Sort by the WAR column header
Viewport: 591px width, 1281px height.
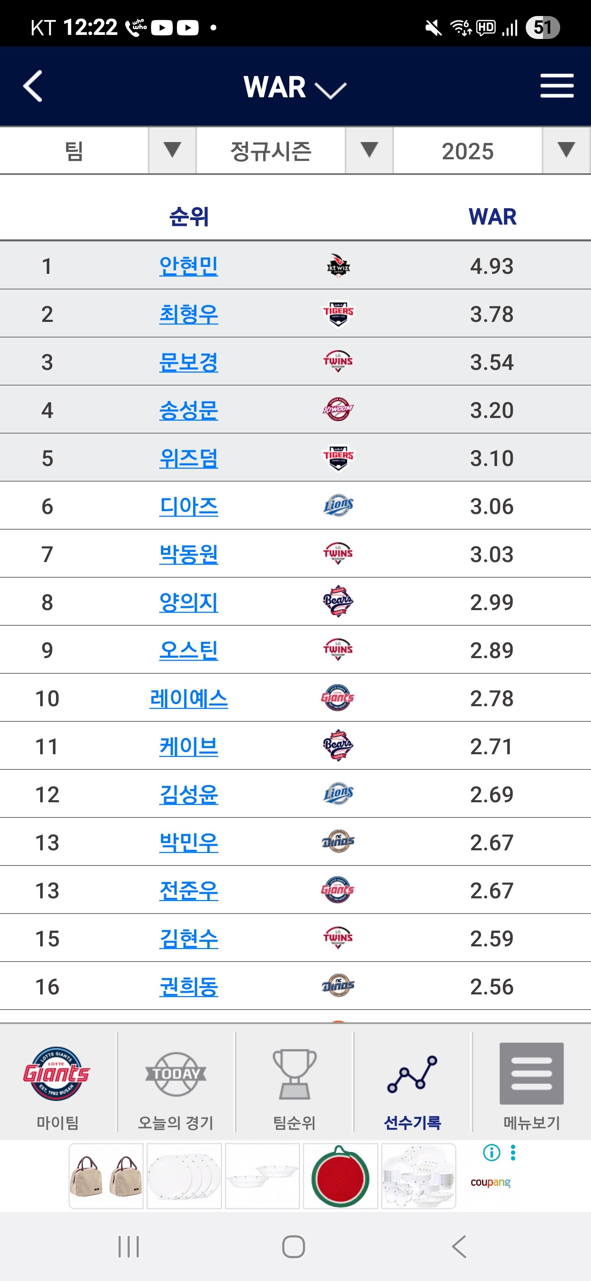492,217
